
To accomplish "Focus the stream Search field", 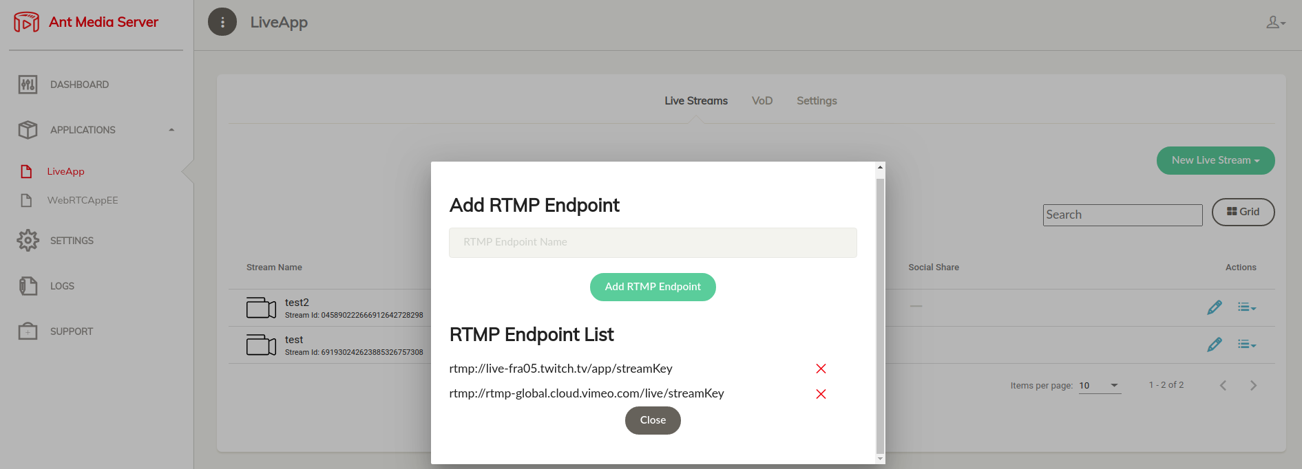I will (1122, 215).
